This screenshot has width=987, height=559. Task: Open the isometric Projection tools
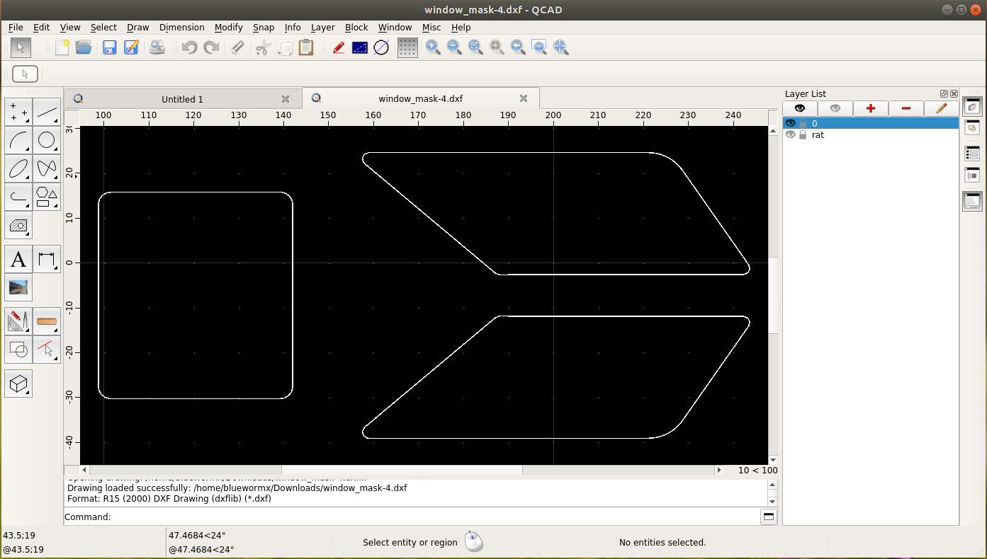coord(18,384)
